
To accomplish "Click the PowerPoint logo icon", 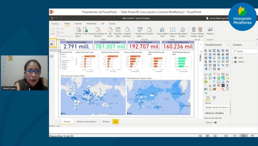I will 52,12.
